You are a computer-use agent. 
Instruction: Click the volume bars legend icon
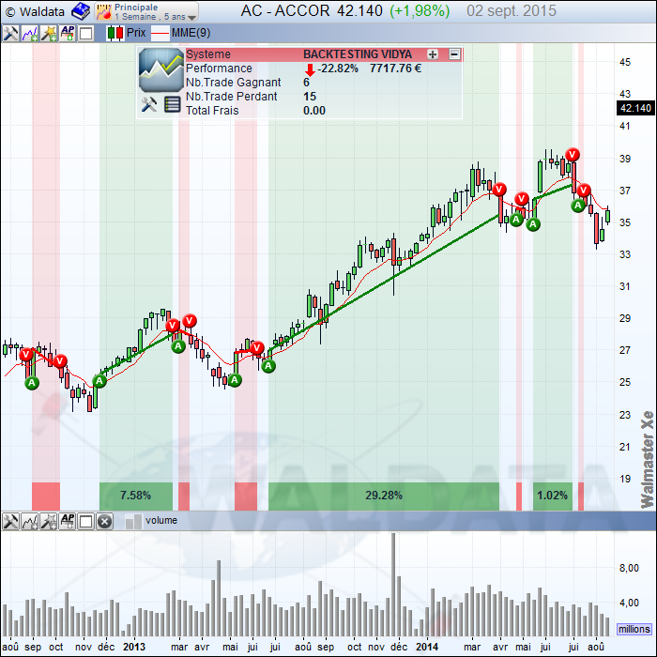click(x=133, y=522)
